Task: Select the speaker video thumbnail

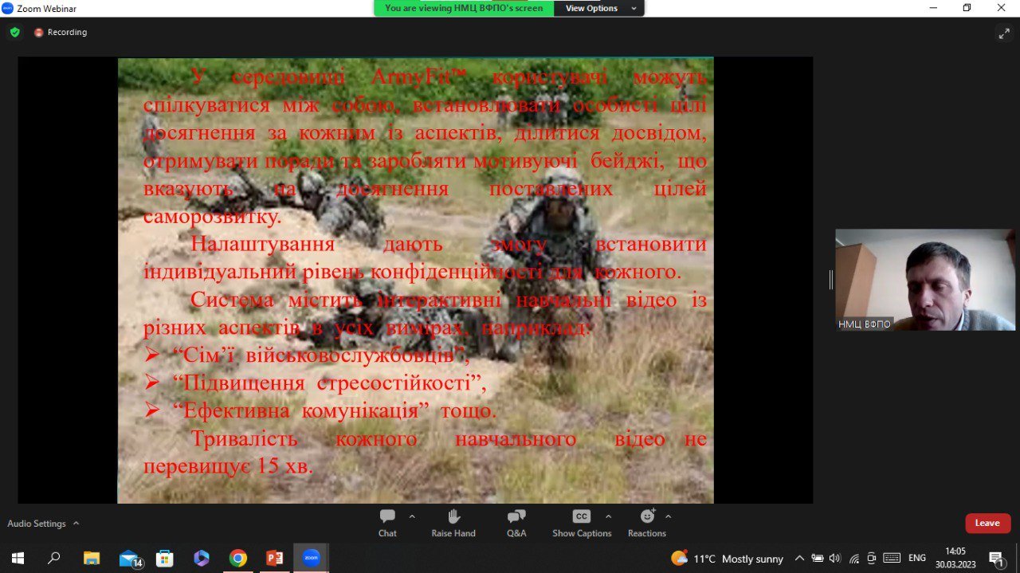Action: click(x=925, y=279)
